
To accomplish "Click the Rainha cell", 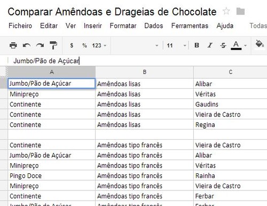I will coord(230,176).
